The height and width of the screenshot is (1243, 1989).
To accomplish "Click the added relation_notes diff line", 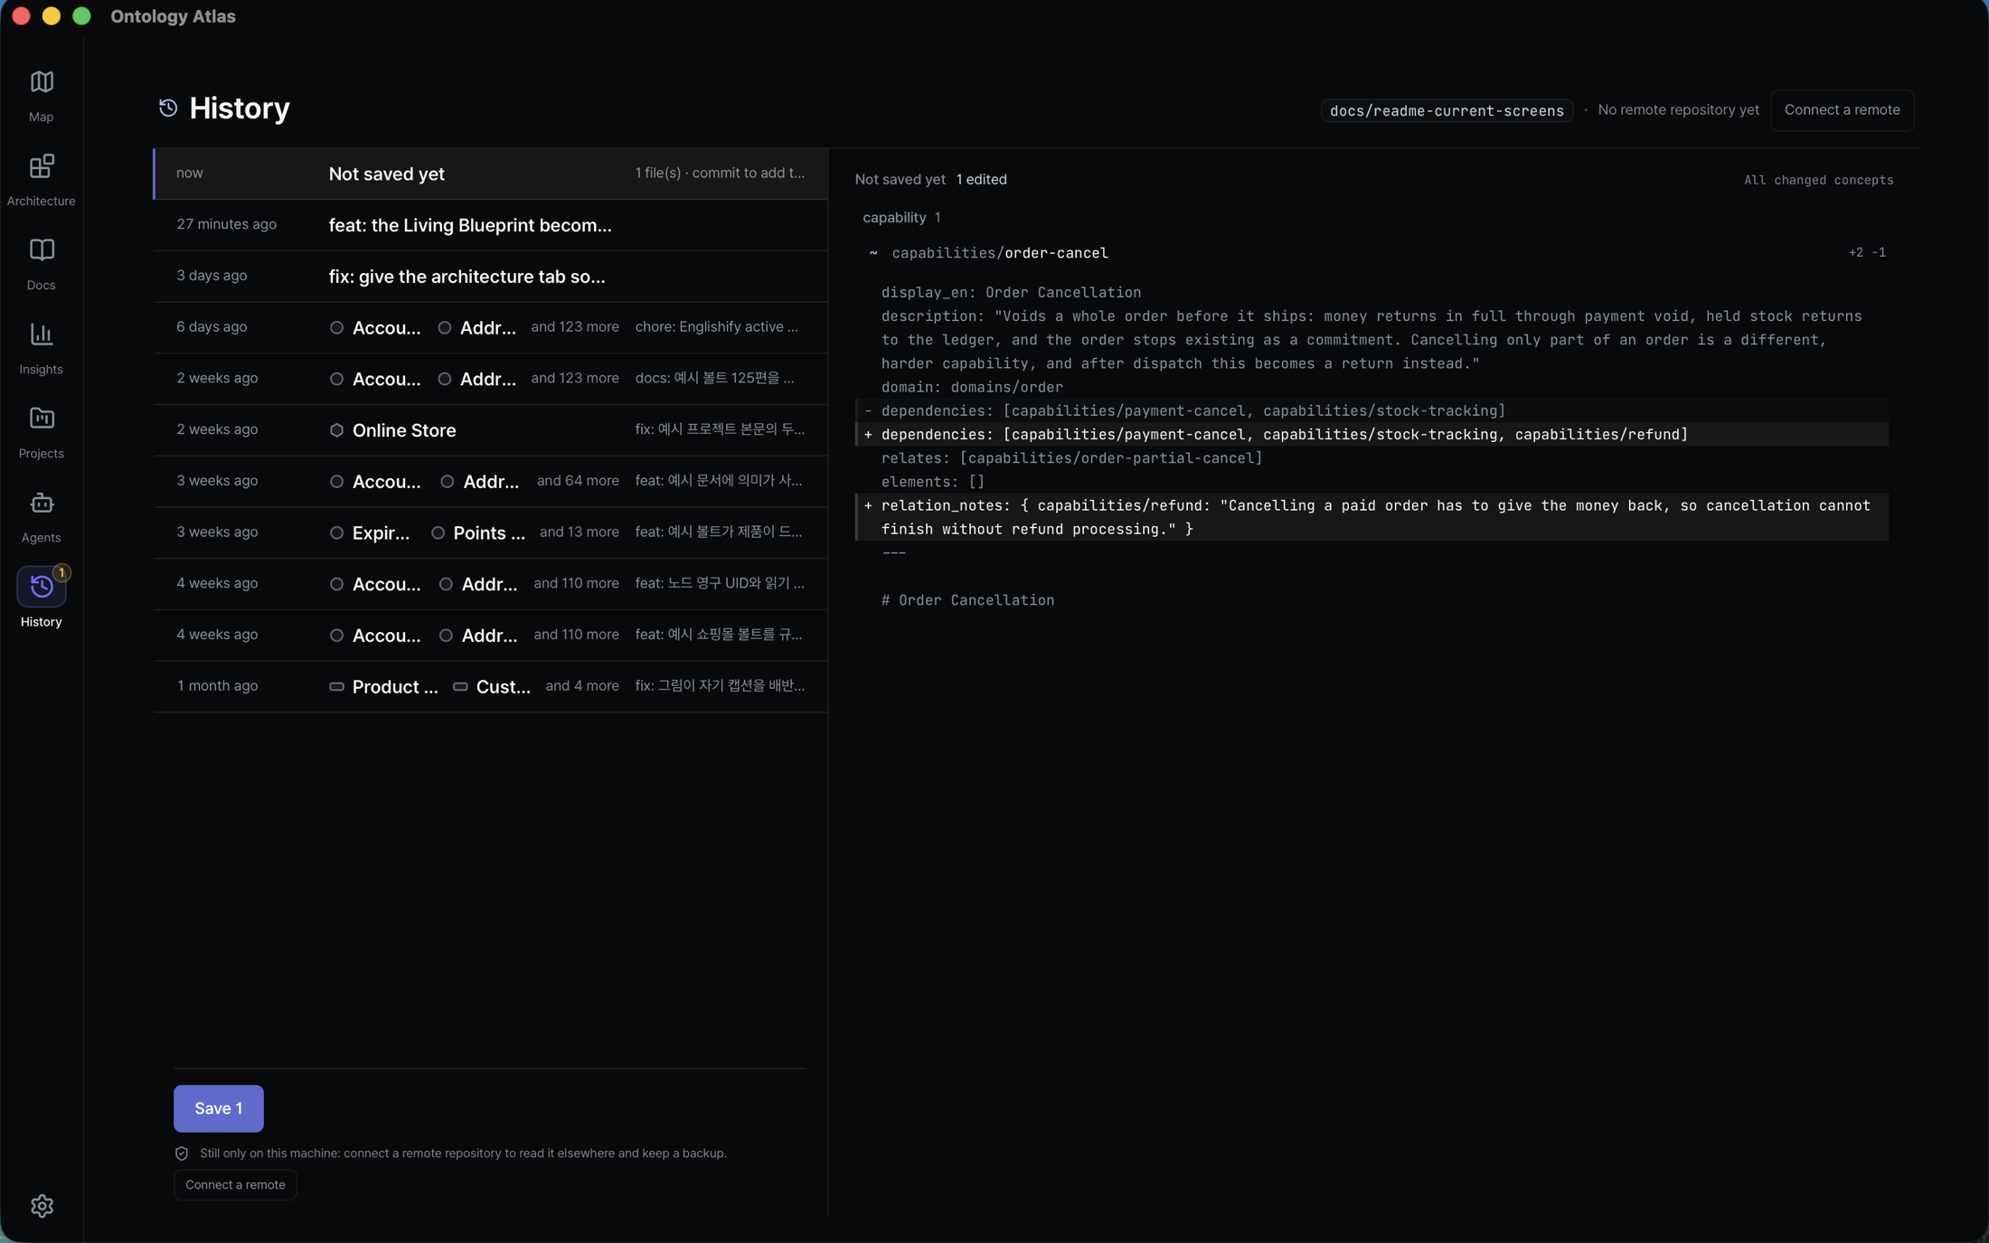I will 1372,517.
